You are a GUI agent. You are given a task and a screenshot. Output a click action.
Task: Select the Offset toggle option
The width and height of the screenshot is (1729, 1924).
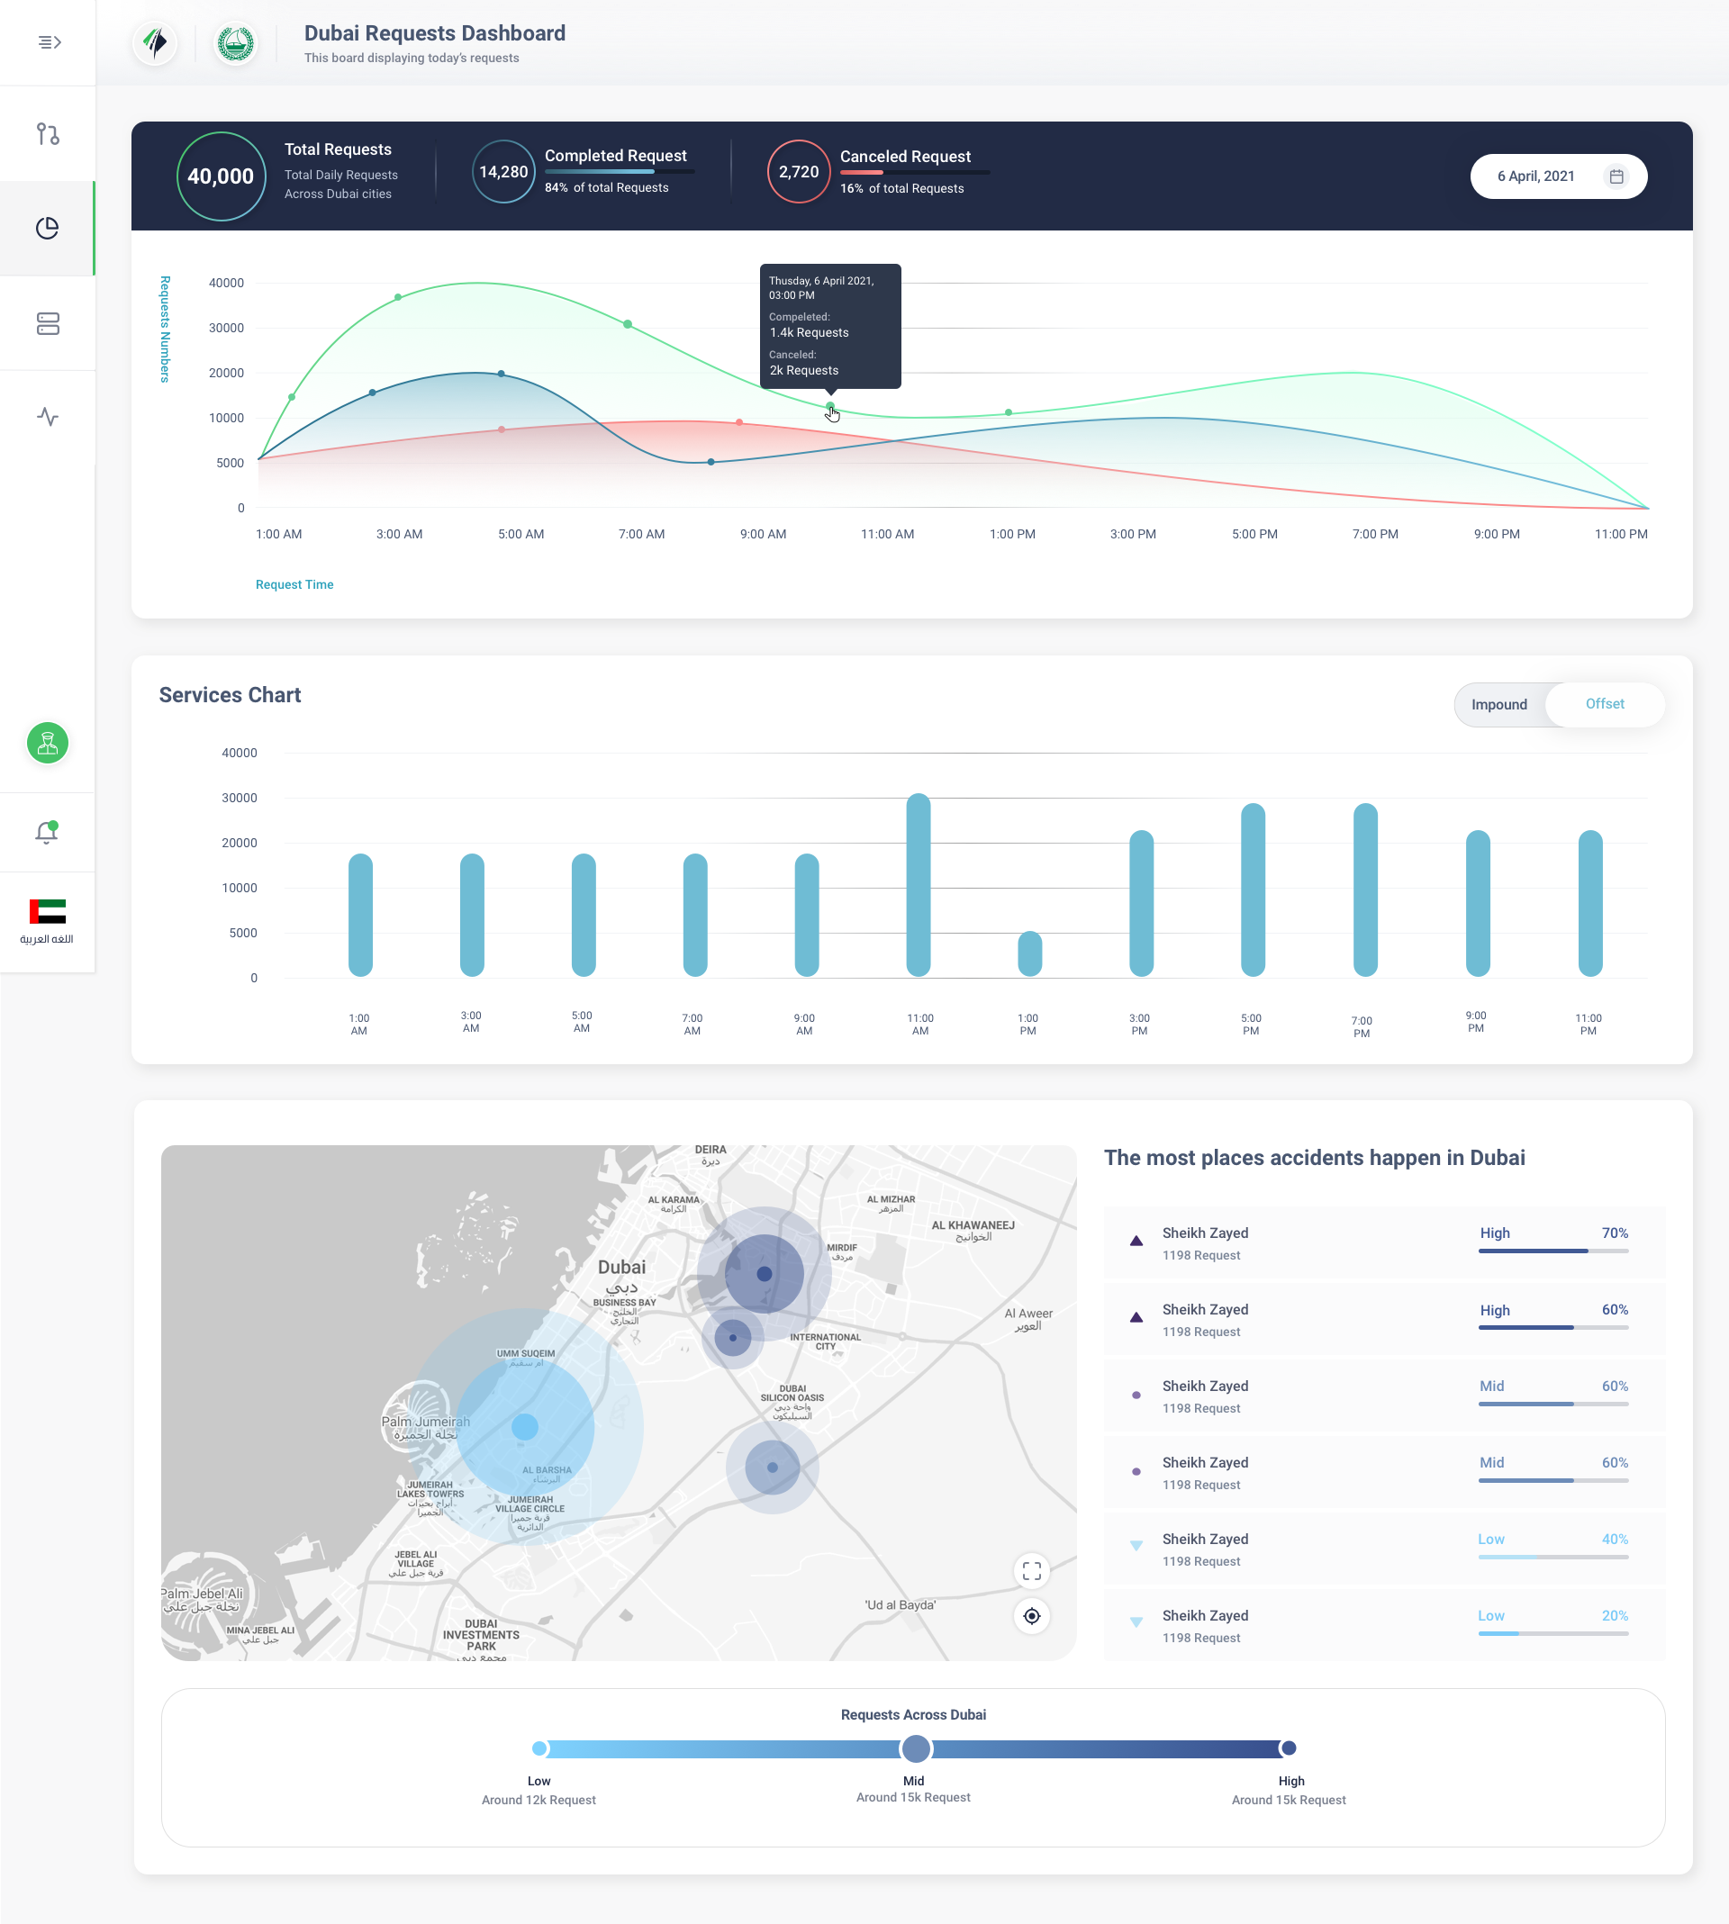click(x=1605, y=704)
